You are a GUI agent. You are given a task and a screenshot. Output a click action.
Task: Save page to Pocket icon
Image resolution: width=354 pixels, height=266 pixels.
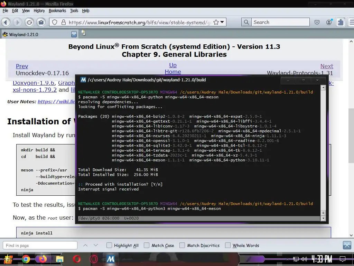pos(317,22)
